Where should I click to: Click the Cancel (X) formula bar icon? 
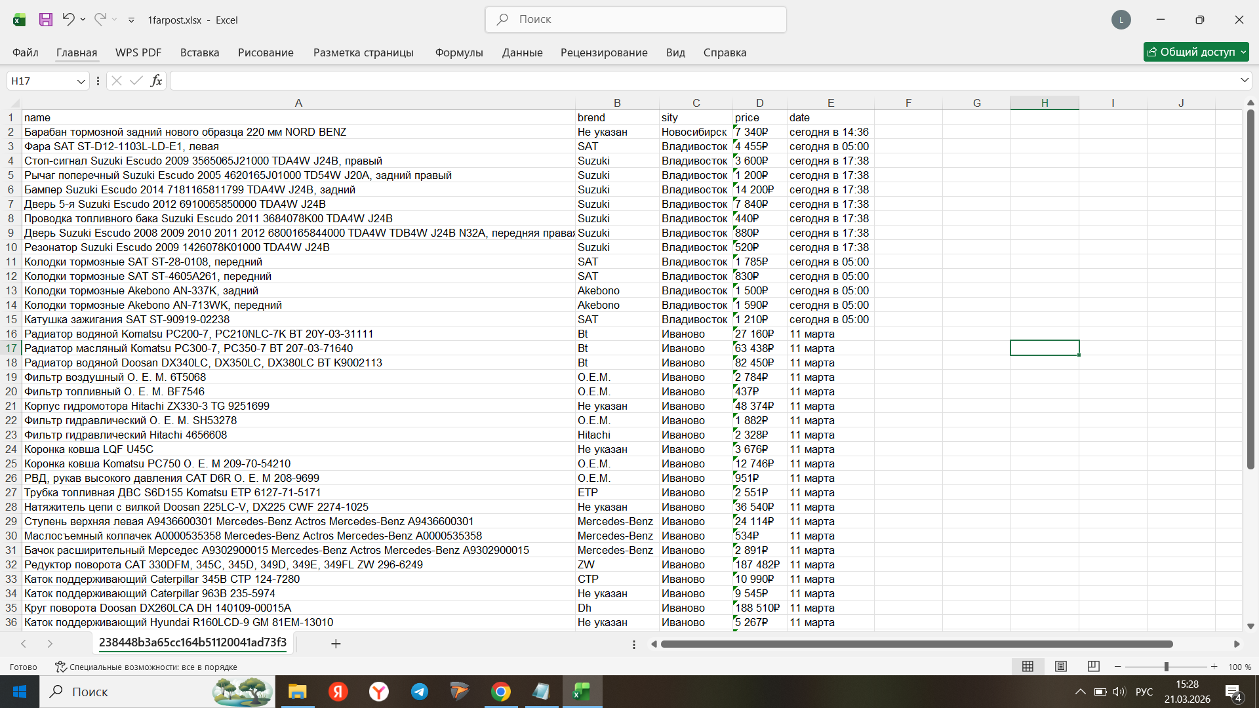[x=117, y=81]
